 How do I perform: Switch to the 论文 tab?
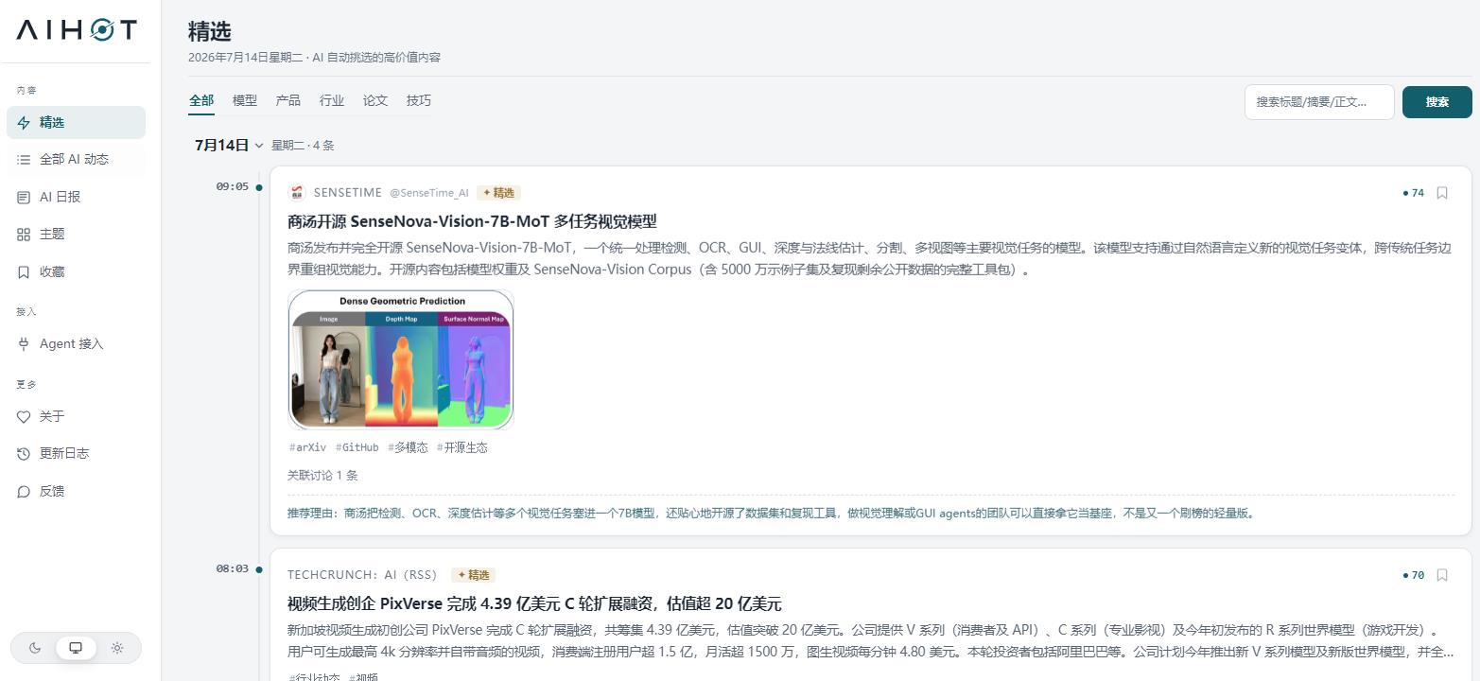(375, 100)
